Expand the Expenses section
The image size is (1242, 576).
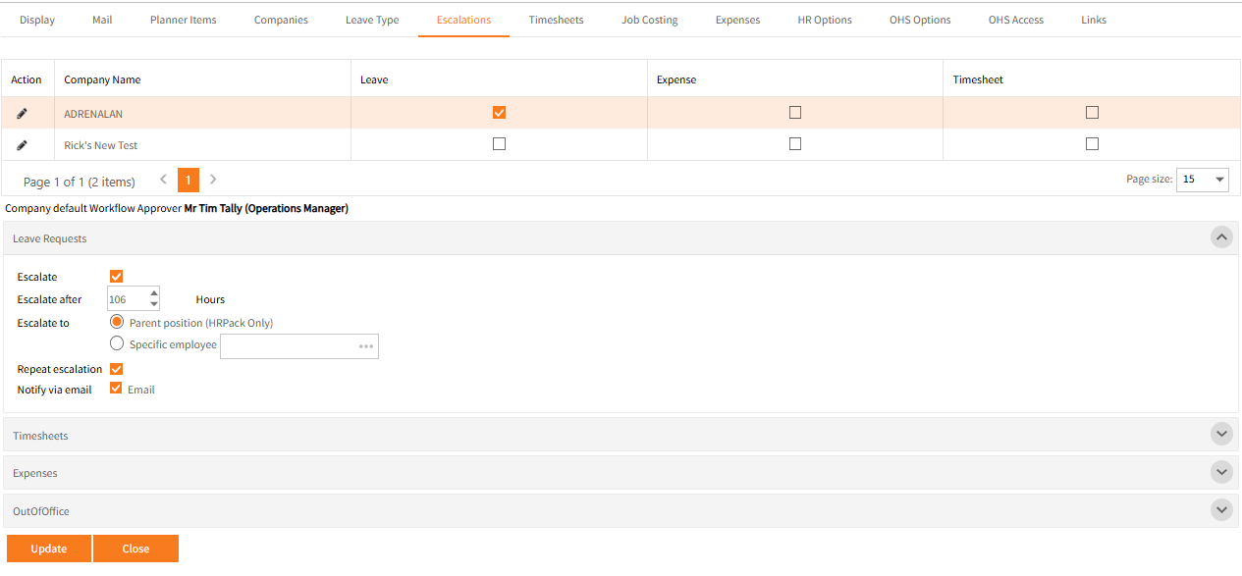[x=1221, y=472]
